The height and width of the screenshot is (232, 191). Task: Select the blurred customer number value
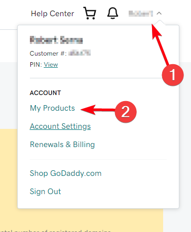coord(80,53)
